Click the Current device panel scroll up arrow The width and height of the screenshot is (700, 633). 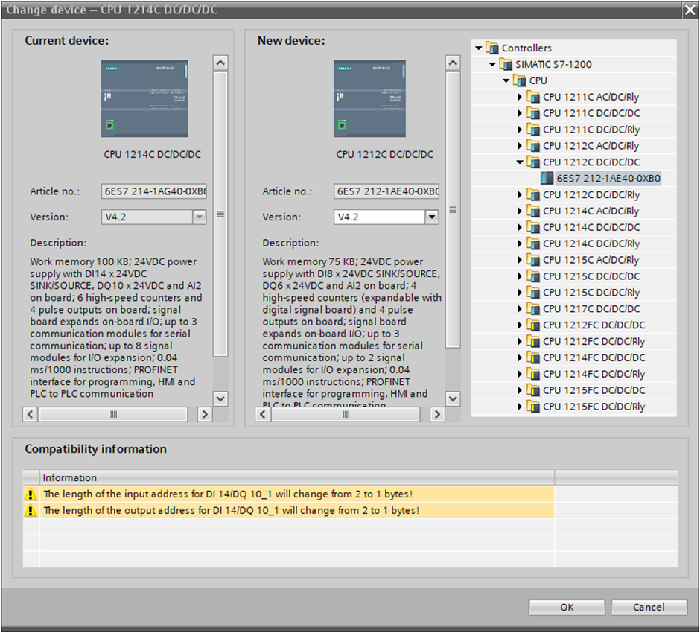click(220, 63)
